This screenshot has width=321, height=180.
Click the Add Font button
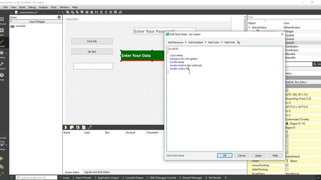click(x=230, y=42)
